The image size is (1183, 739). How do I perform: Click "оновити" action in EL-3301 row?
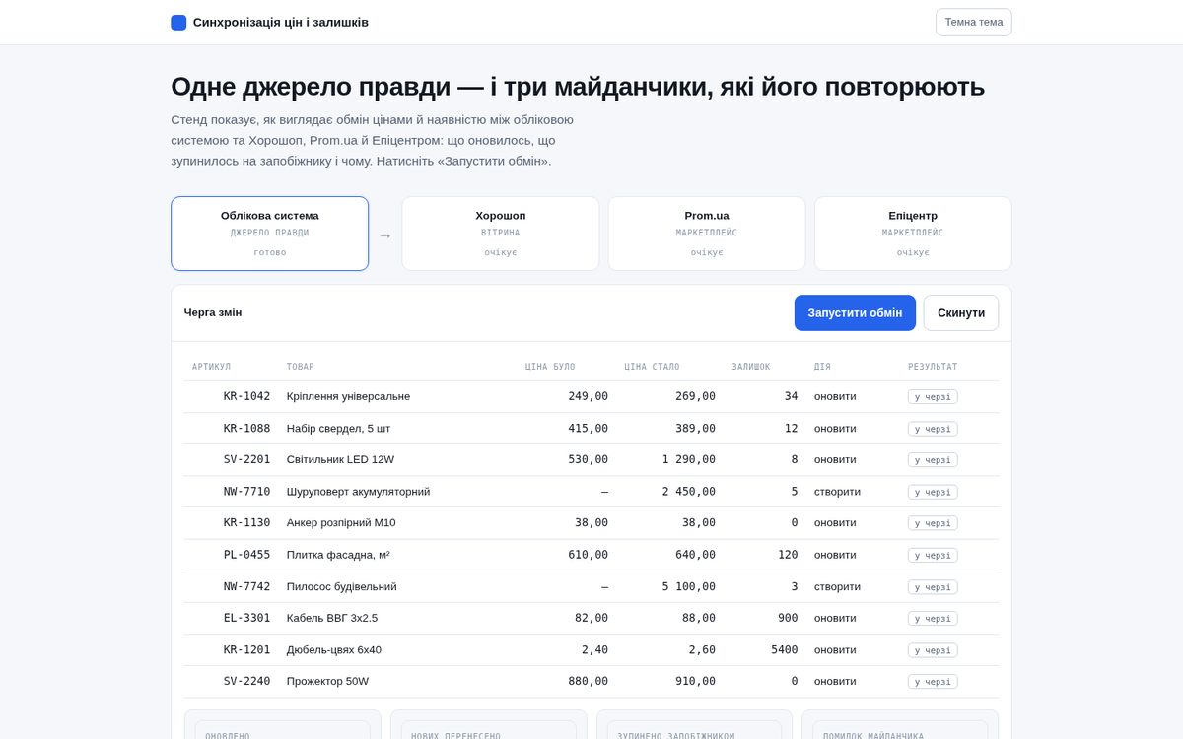[835, 618]
